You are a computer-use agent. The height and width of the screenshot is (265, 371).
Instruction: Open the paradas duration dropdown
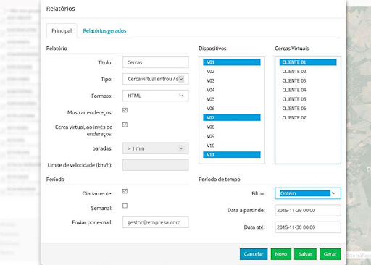pyautogui.click(x=156, y=148)
